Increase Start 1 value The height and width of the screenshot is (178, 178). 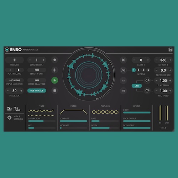pos(148,60)
